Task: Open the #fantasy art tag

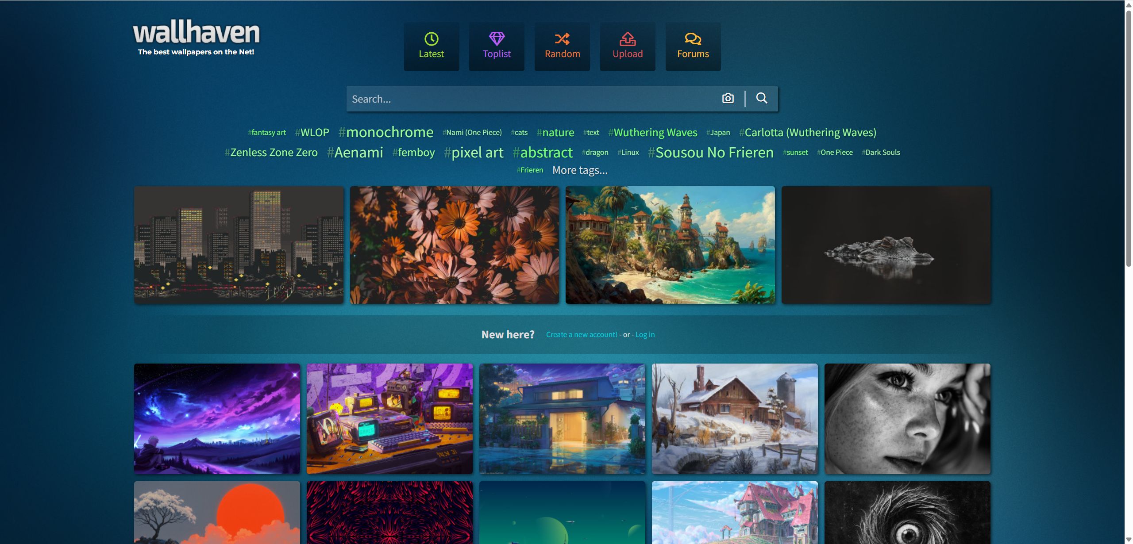Action: (x=267, y=132)
